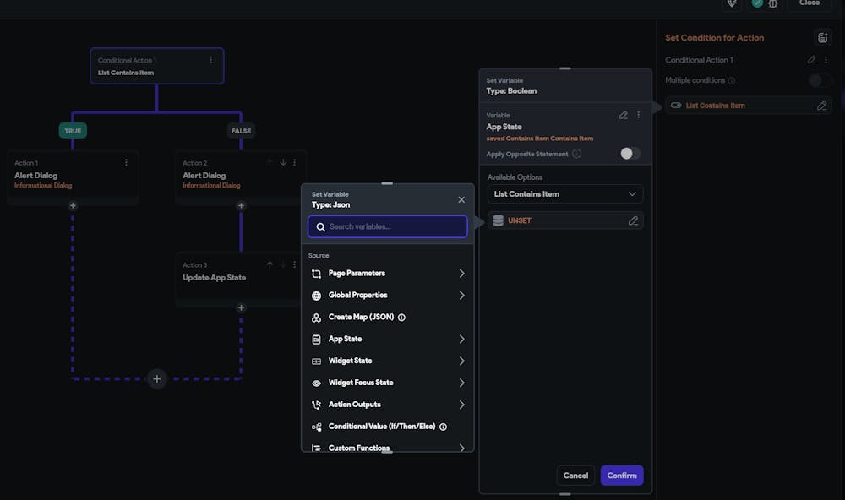Toggle Apply Opposite Statement switch
845x500 pixels.
[x=630, y=154]
